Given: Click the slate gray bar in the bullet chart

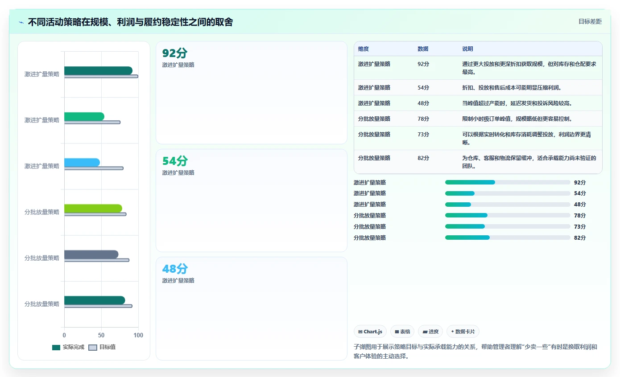Looking at the screenshot, I should [x=91, y=254].
